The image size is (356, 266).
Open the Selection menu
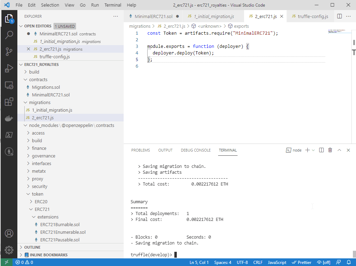click(50, 5)
